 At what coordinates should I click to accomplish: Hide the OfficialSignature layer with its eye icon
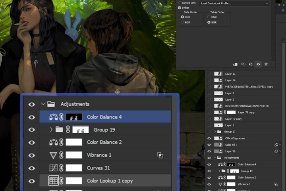pos(209,138)
